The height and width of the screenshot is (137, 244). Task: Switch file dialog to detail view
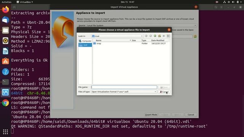click(168, 36)
